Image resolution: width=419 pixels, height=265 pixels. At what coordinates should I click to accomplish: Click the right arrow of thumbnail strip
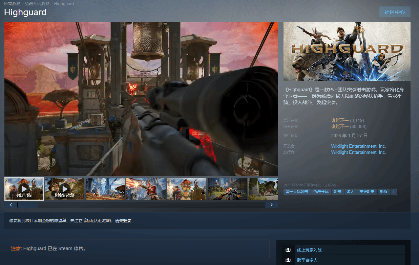271,205
